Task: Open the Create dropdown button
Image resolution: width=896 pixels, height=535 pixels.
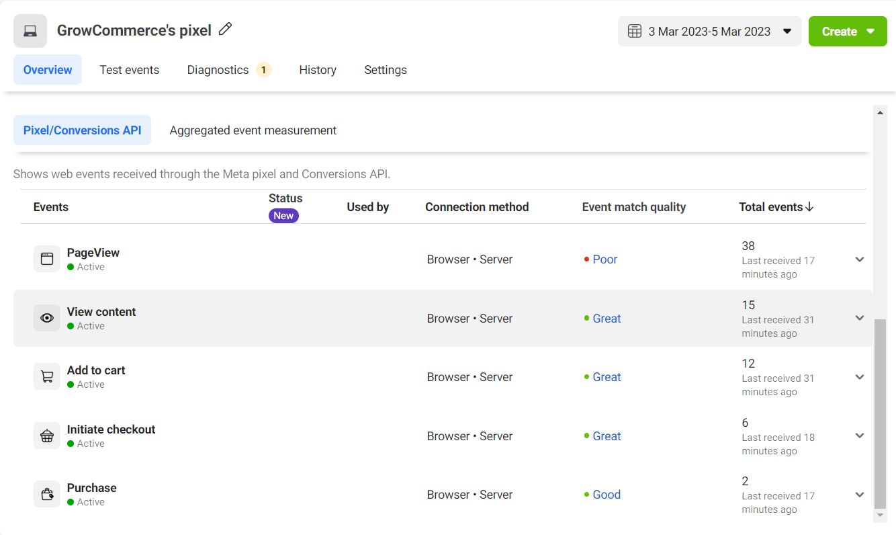Action: 847,31
